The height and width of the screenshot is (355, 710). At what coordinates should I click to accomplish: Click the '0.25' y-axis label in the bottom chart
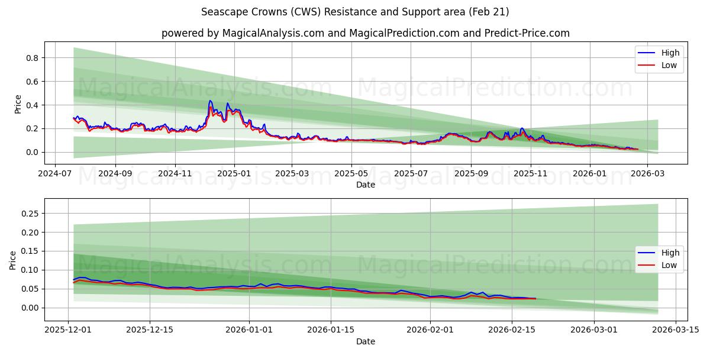click(x=30, y=214)
